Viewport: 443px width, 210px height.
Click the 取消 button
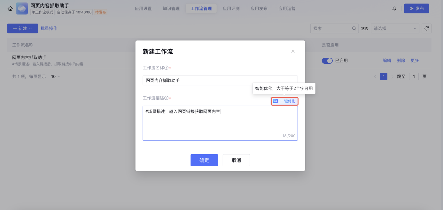(236, 160)
